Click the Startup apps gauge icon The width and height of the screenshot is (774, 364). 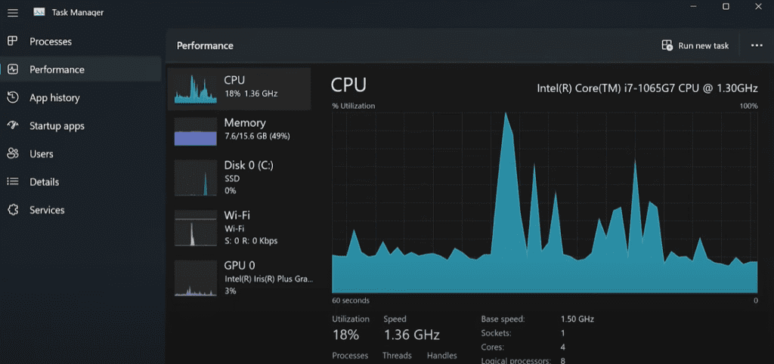(x=12, y=125)
